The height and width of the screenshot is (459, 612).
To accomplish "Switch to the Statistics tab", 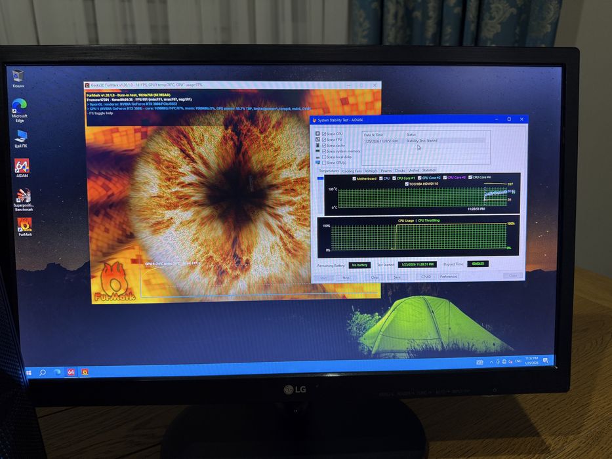I will [429, 170].
